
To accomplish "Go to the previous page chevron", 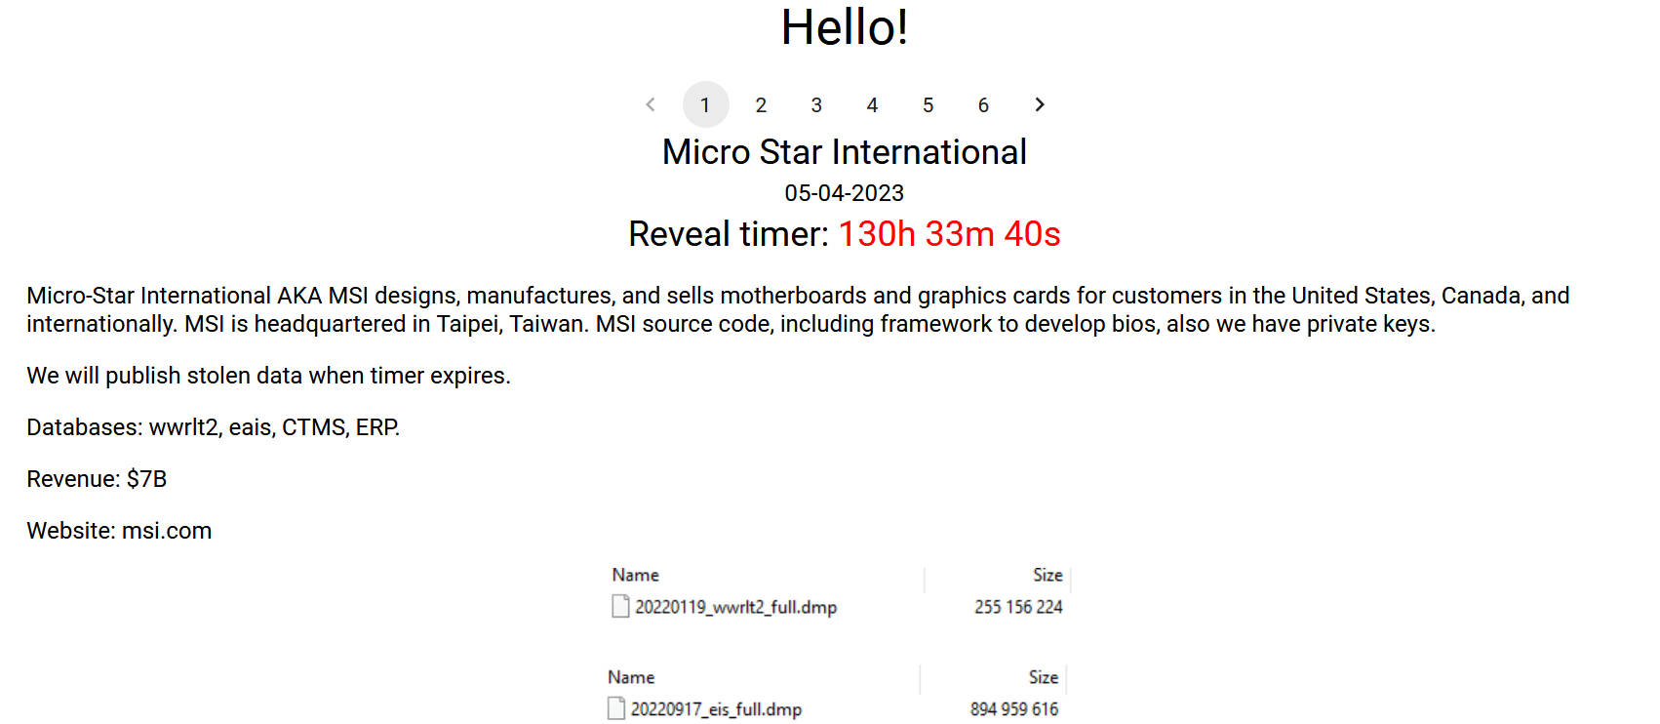I will pos(651,104).
